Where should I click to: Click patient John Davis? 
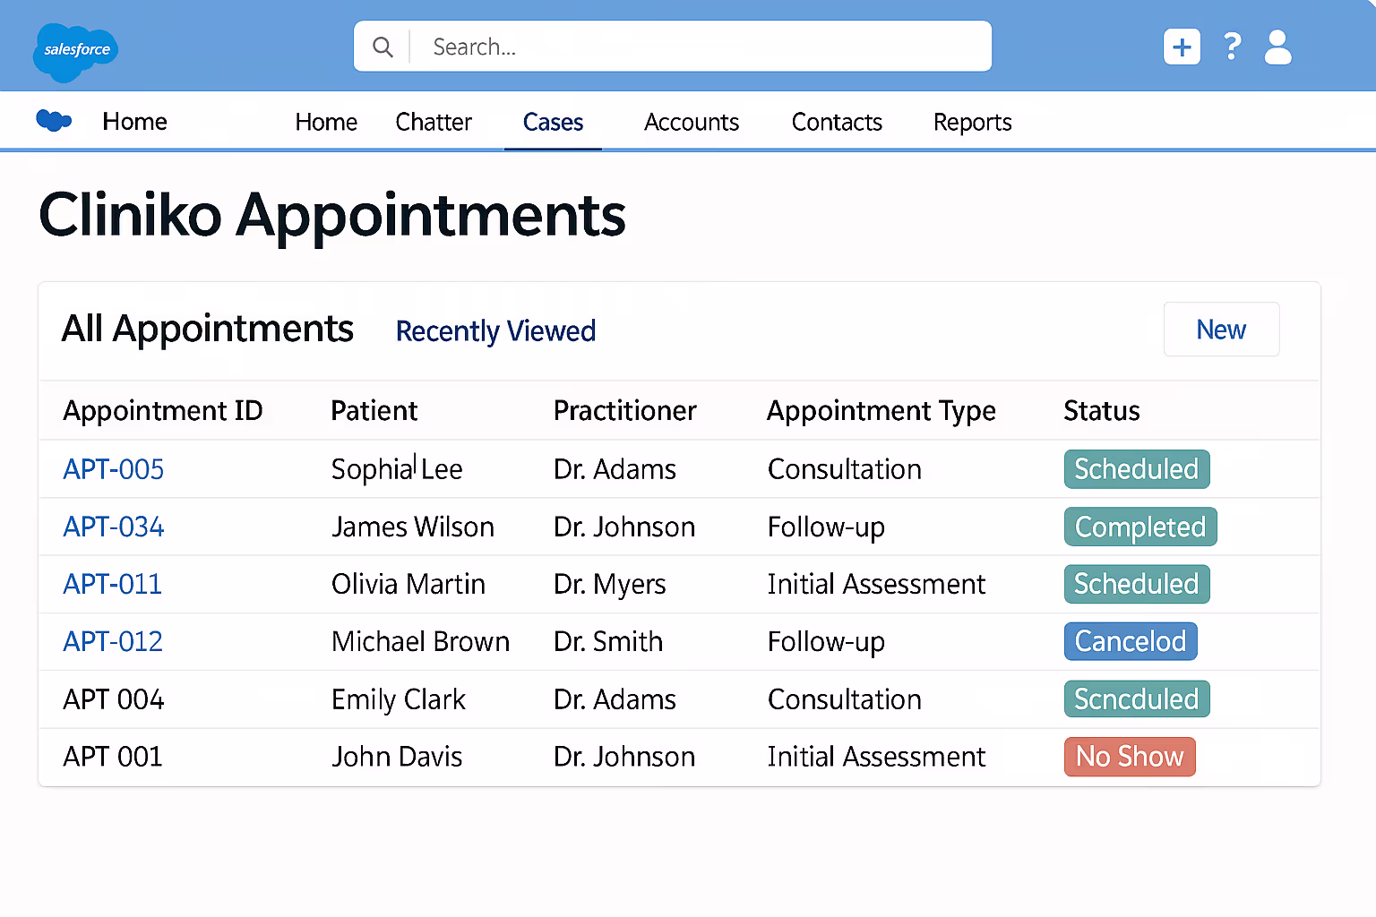pyautogui.click(x=397, y=757)
